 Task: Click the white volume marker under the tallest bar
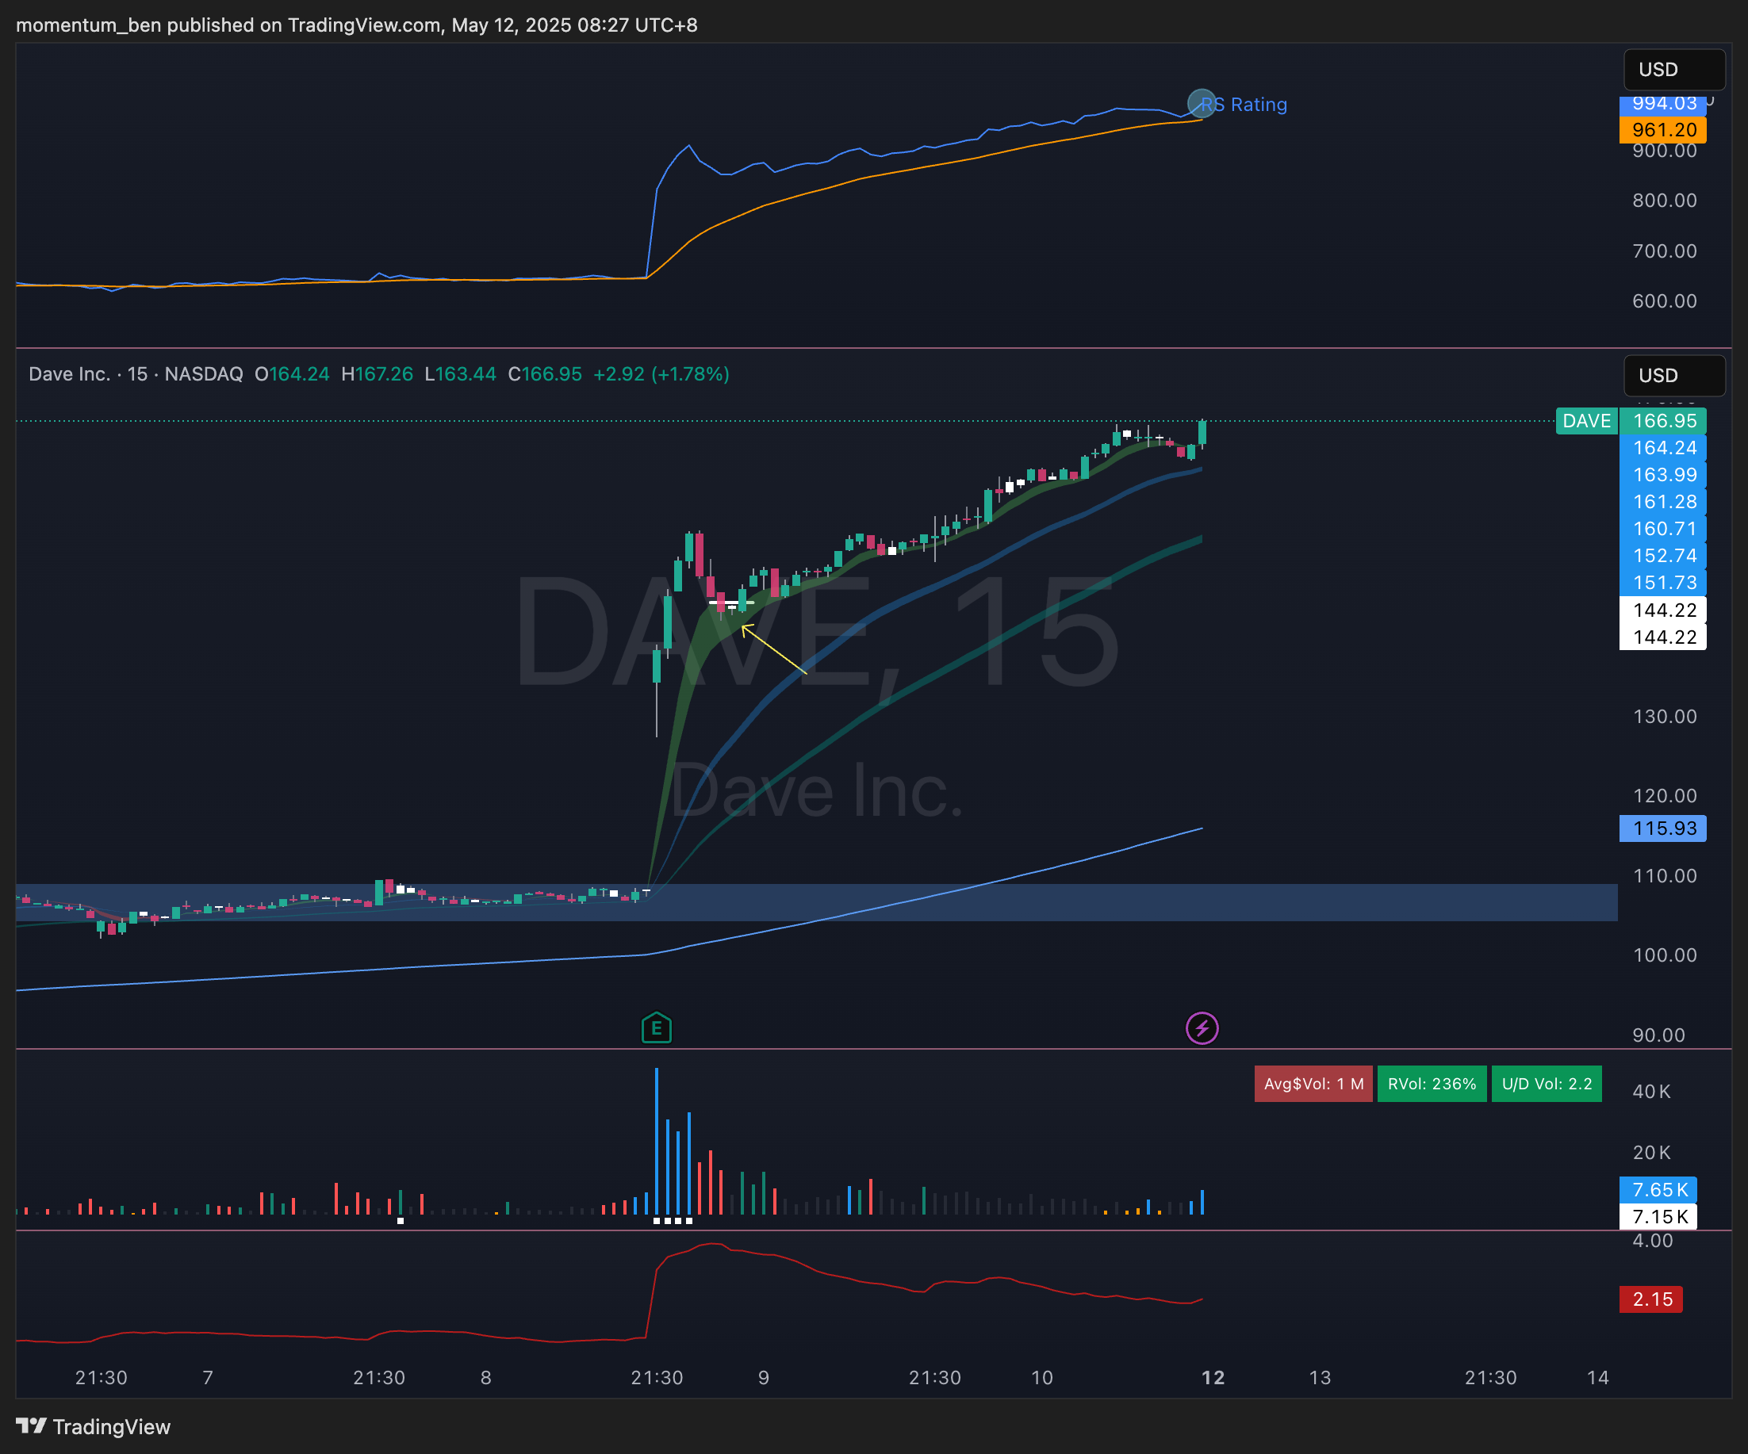(x=657, y=1221)
